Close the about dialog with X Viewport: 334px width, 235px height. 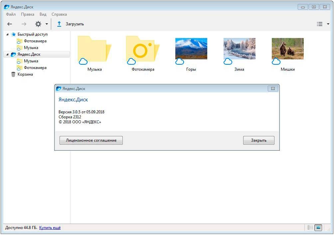[273, 88]
